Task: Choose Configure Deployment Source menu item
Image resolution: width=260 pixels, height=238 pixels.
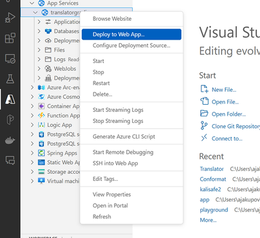Action: (x=131, y=46)
